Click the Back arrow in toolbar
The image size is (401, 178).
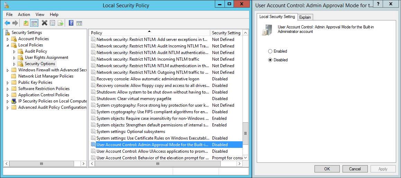coord(7,23)
